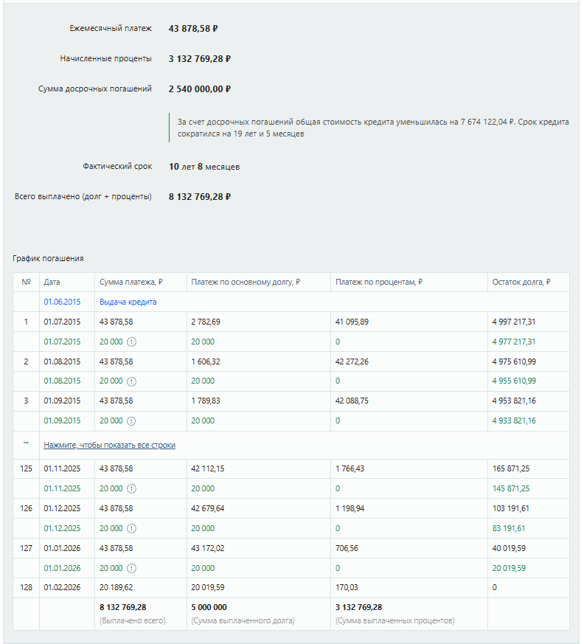Viewport: 581px width, 644px height.
Task: Click info icon for 01.01.2026 early repayment
Action: click(131, 569)
